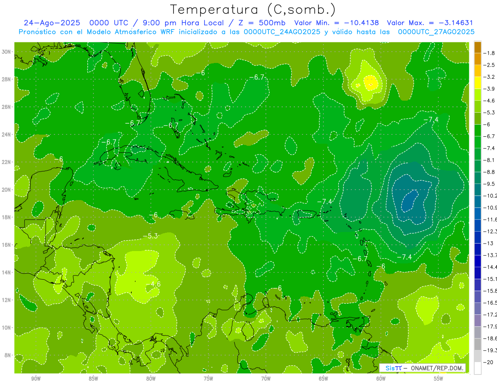Click the '24N' latitude label
The image size is (497, 384).
point(6,135)
